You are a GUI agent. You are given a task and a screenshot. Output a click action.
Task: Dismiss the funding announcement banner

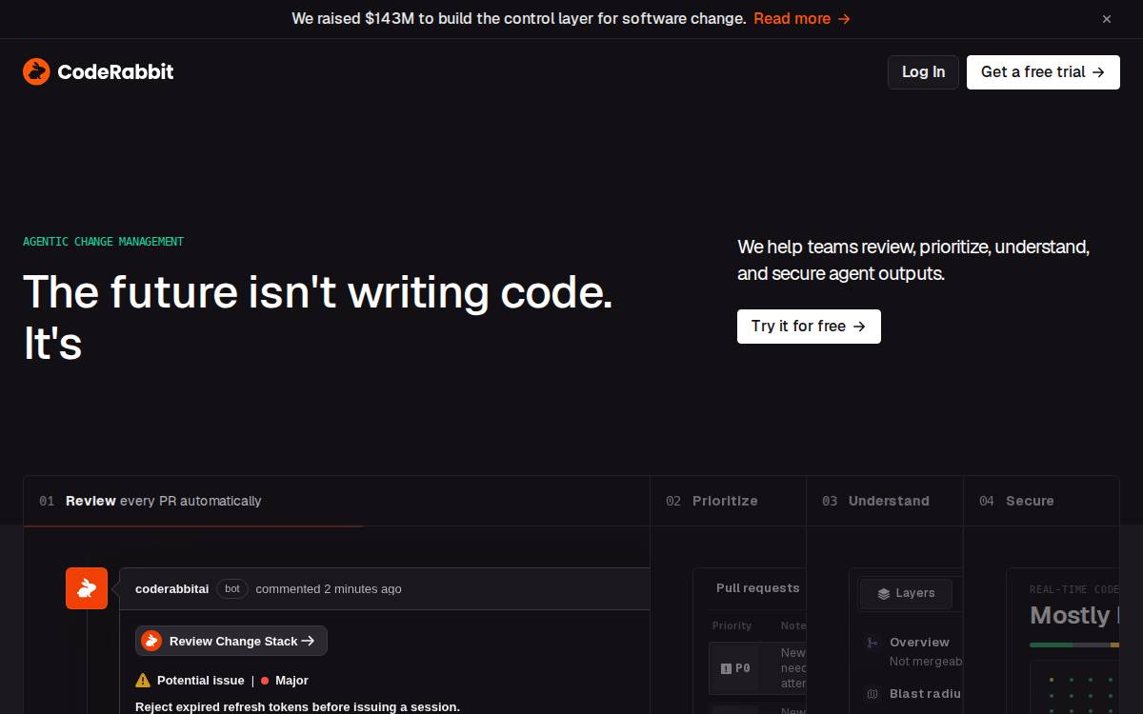click(x=1107, y=19)
